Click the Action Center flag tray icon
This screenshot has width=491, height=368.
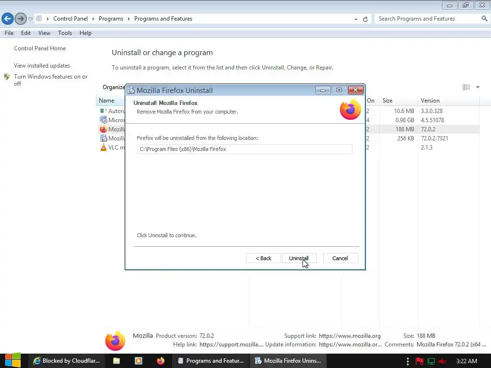[420, 361]
